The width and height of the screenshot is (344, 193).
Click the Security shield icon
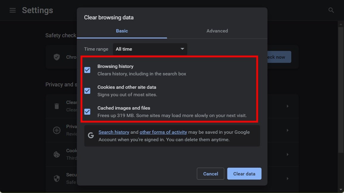click(x=57, y=178)
